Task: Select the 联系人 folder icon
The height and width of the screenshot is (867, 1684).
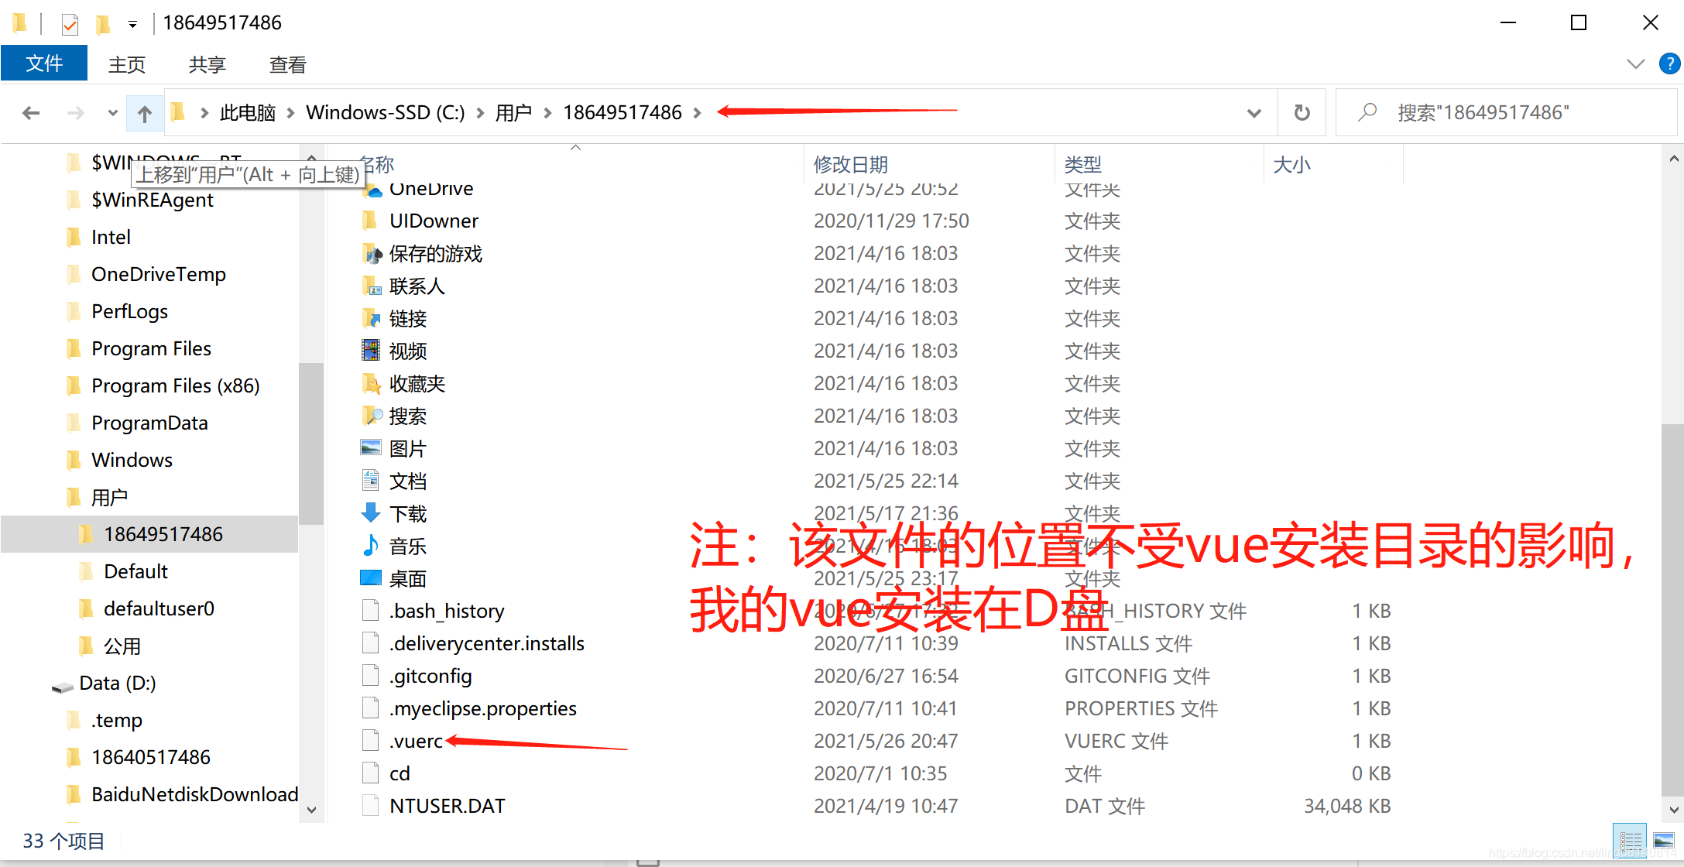Action: 371,286
